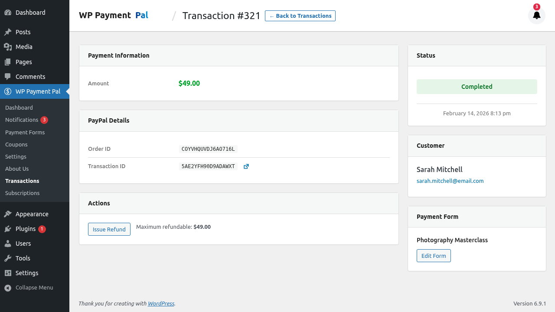
Task: Click the Plugins icon in the sidebar
Action: coord(7,228)
